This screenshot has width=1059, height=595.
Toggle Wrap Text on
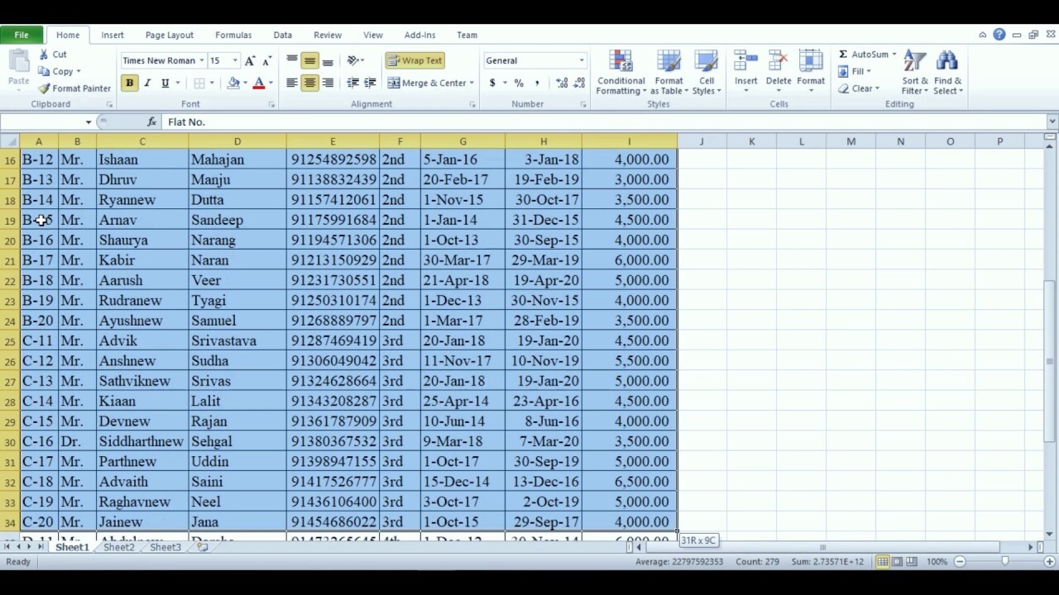(416, 60)
